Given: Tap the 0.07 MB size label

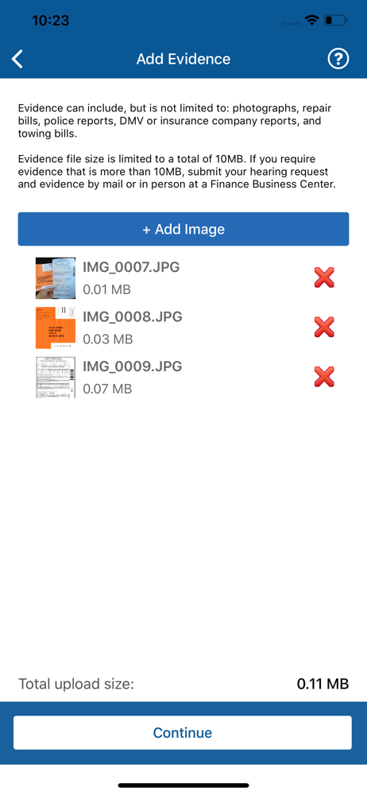Looking at the screenshot, I should (x=107, y=390).
